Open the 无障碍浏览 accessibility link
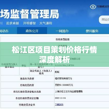The height and width of the screenshot is (109, 109). [x=103, y=6]
